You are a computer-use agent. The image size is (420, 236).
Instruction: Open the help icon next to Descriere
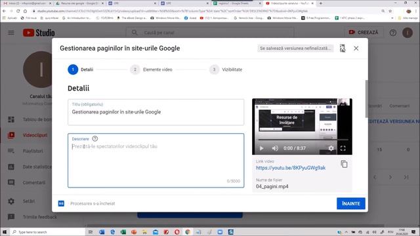[x=94, y=138]
